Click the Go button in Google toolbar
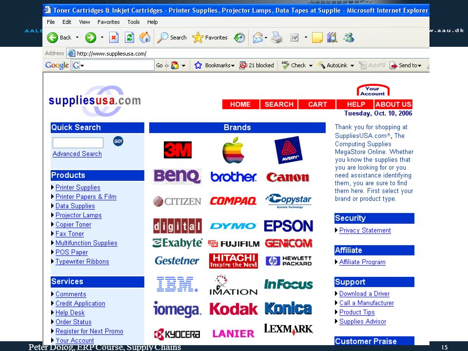This screenshot has height=351, width=468. (x=159, y=65)
